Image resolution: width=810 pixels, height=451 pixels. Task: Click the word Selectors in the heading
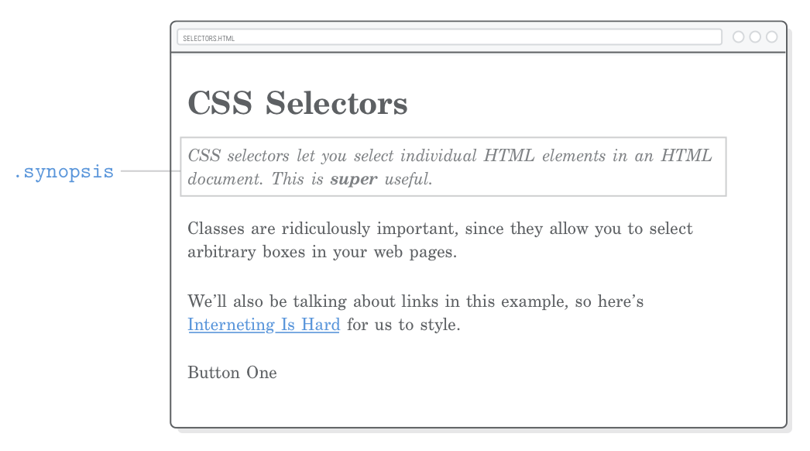(336, 104)
